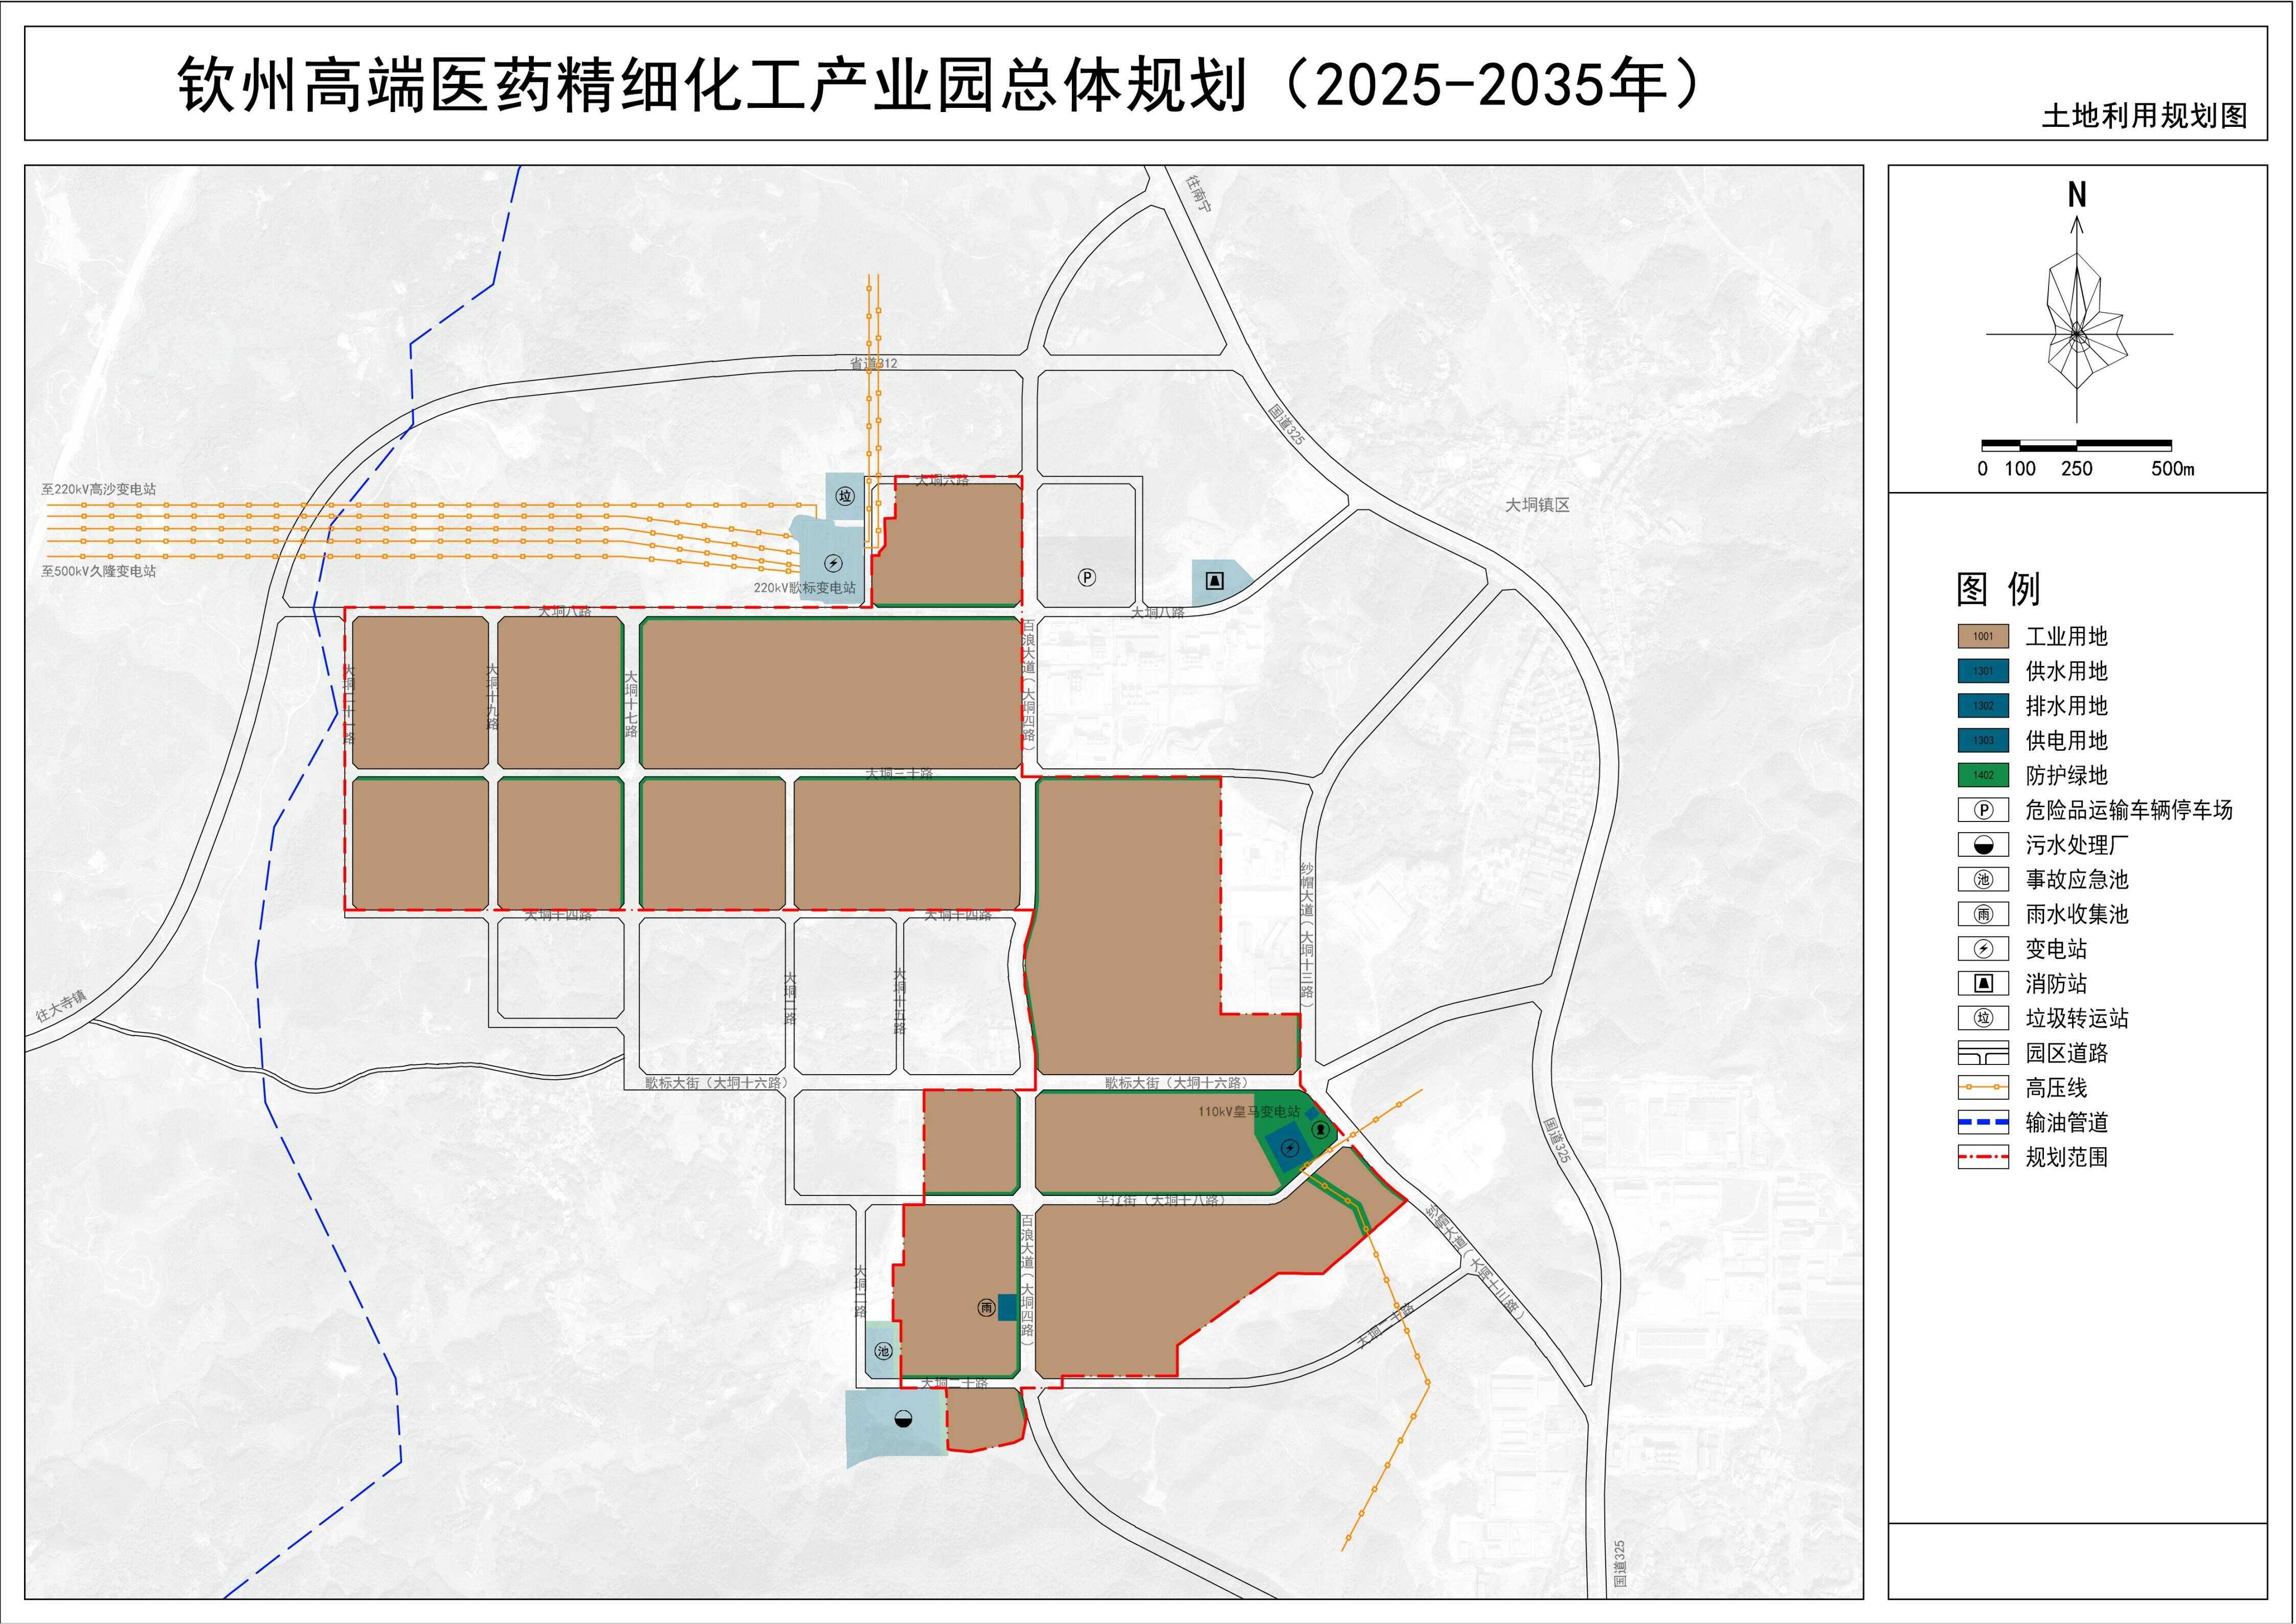
Task: Click the circled P hazardous vehicle parking icon on the map
Action: (1086, 577)
